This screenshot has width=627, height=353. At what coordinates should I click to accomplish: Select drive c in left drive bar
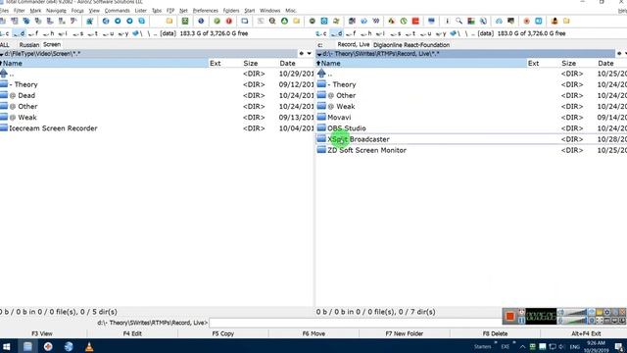(x=4, y=33)
